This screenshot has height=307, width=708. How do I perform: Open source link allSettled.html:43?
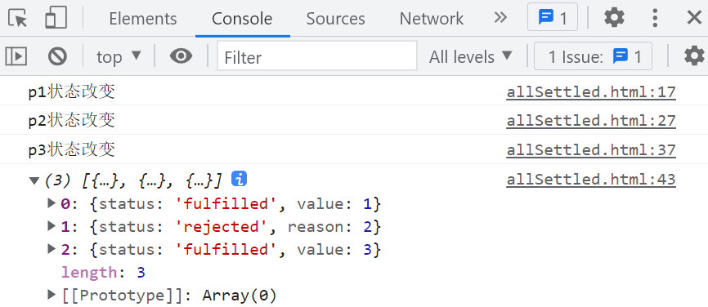[591, 180]
